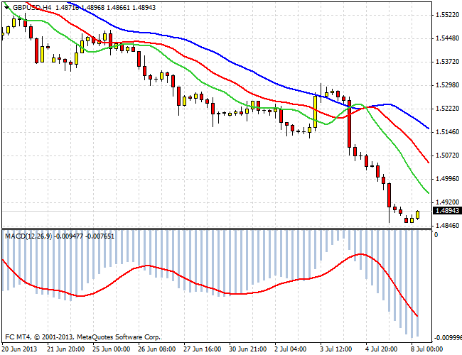Click the 1.48460 price scale value
Screen dimensions: 462x355
[447, 226]
